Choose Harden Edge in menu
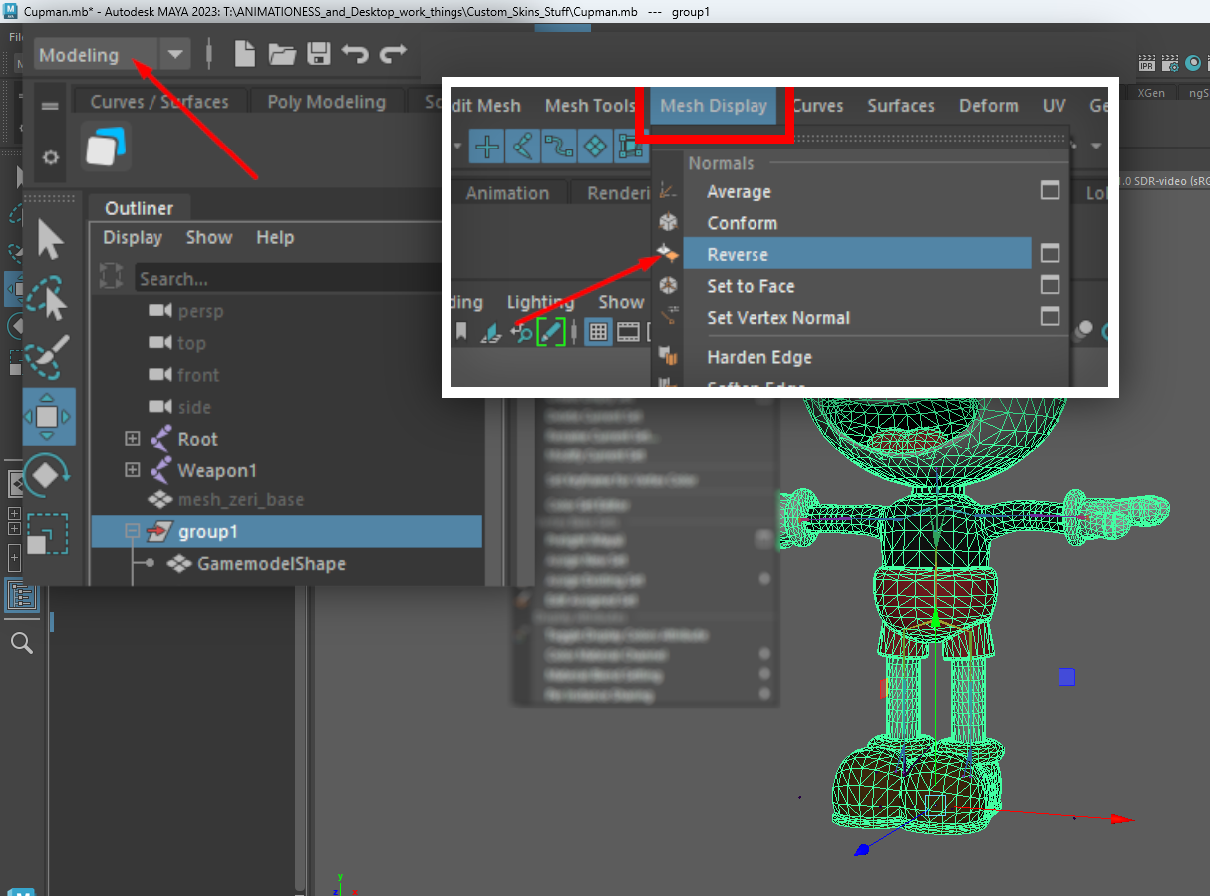 click(x=759, y=357)
